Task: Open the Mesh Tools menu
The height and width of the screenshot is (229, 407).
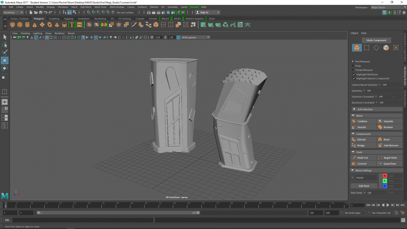Action: (101, 7)
